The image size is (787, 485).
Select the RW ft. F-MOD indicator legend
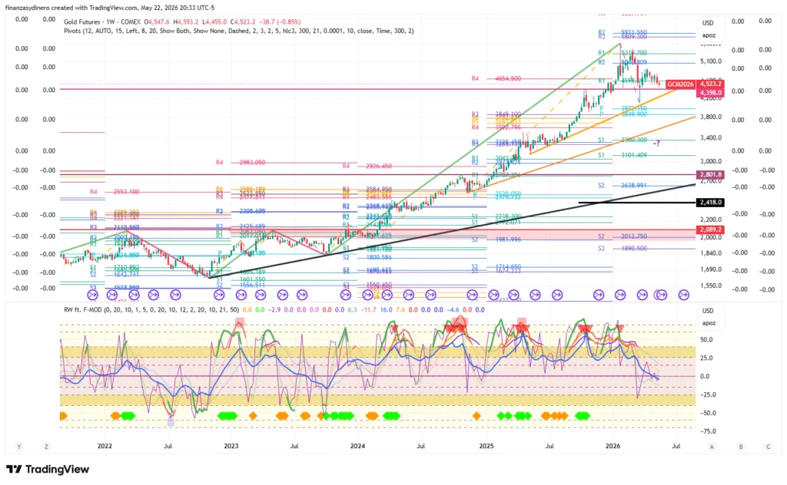click(151, 310)
